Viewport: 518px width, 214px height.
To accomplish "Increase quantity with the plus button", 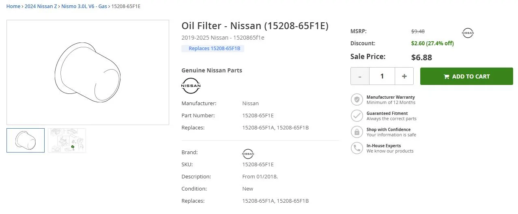I will pyautogui.click(x=404, y=76).
